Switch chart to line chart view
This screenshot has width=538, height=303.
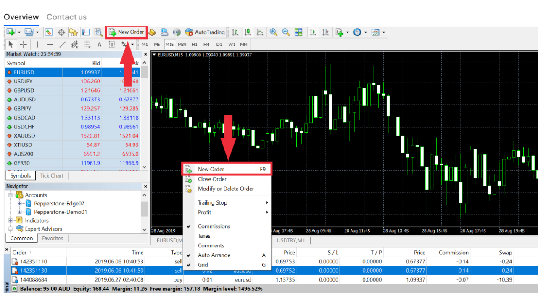[260, 32]
